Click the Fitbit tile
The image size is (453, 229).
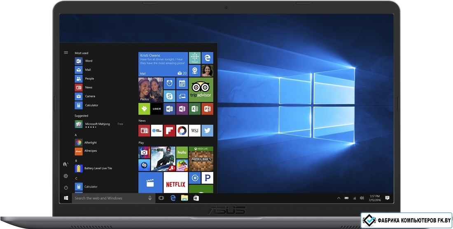click(x=194, y=58)
